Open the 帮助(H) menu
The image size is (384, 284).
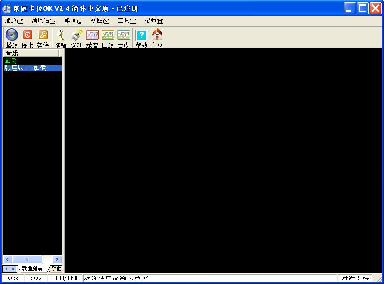tap(154, 21)
